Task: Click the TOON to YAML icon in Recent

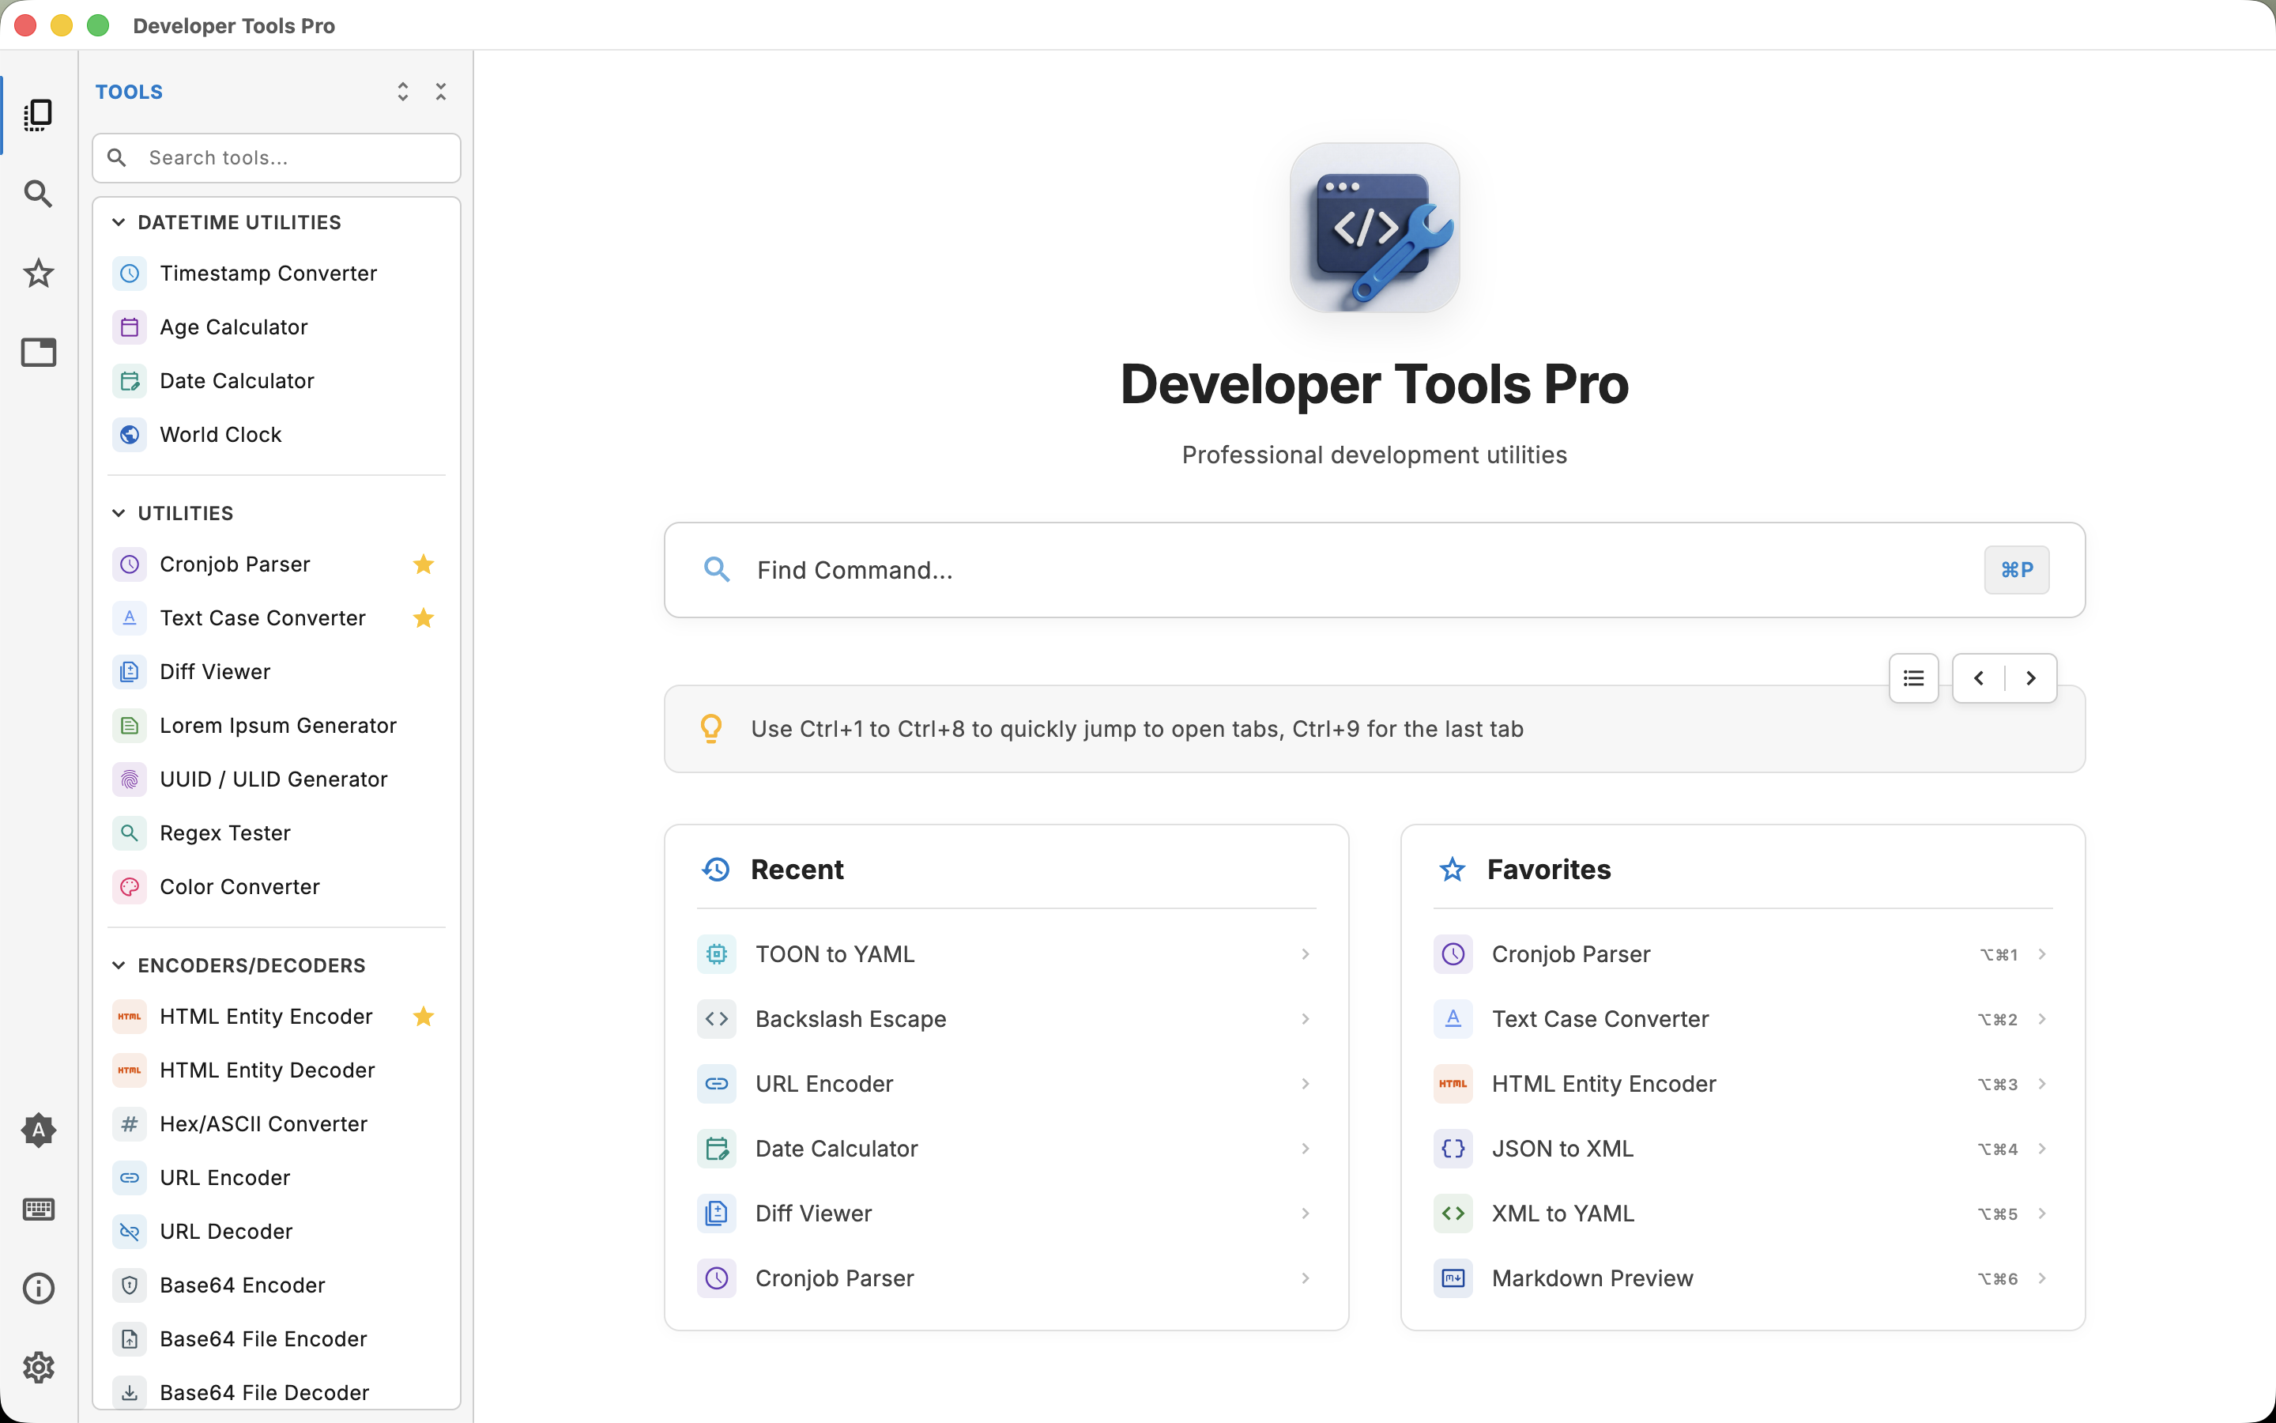Action: [717, 954]
